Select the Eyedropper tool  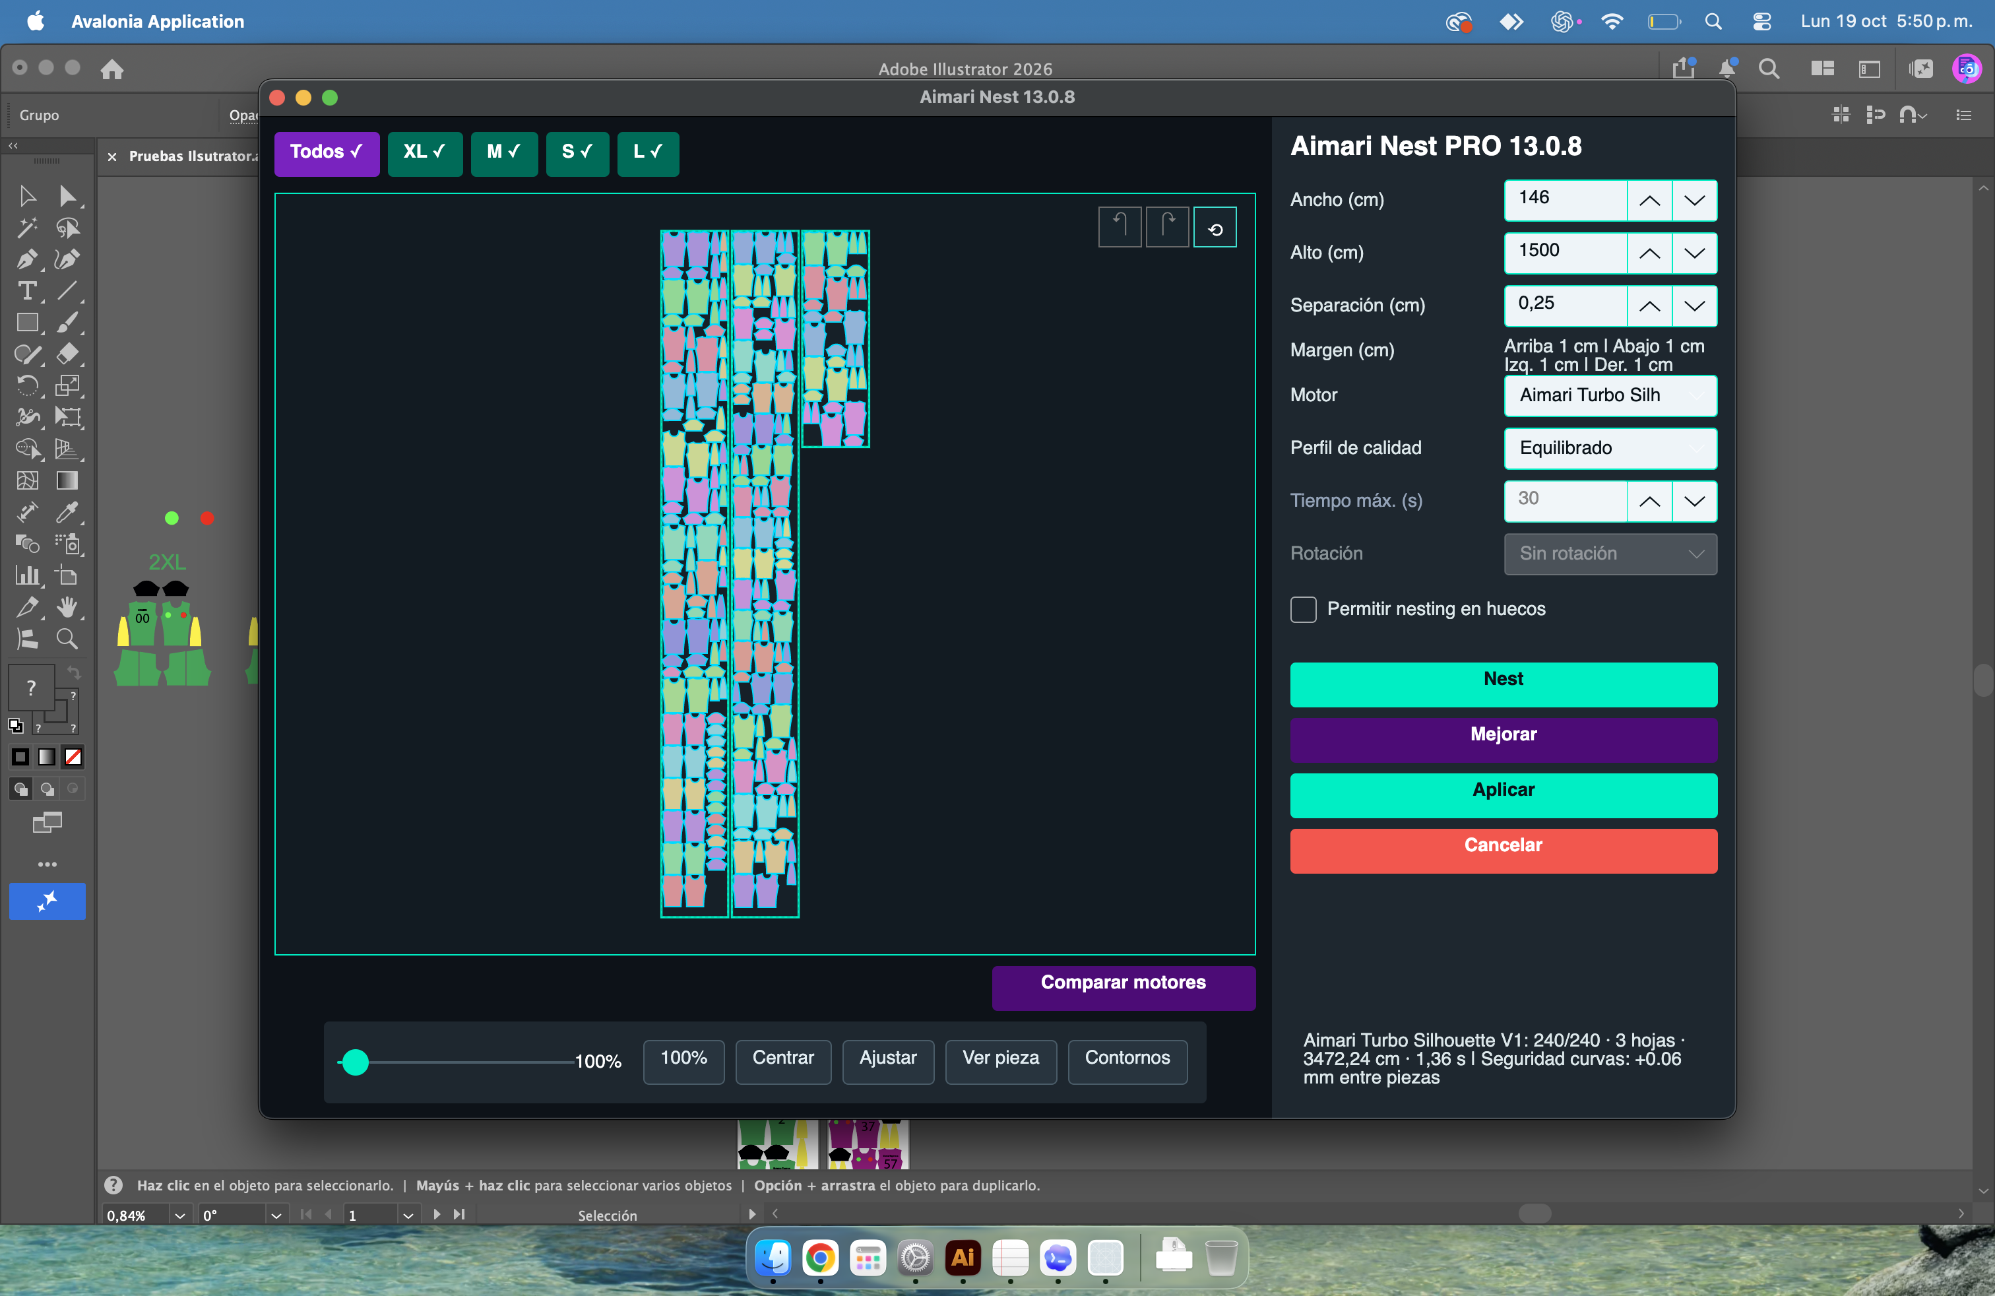click(x=67, y=512)
